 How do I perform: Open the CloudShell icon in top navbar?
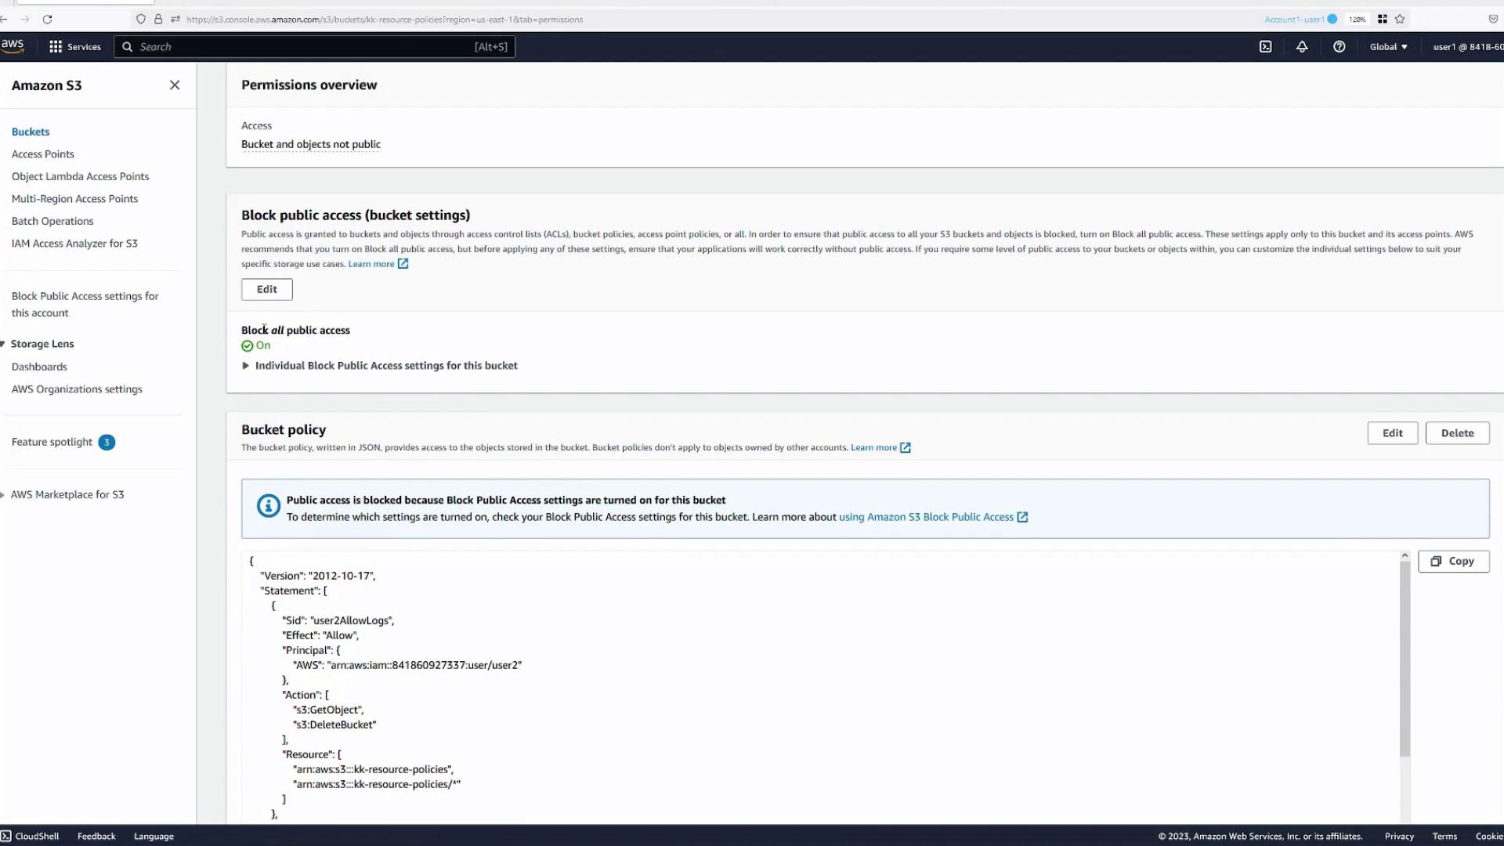(1265, 47)
